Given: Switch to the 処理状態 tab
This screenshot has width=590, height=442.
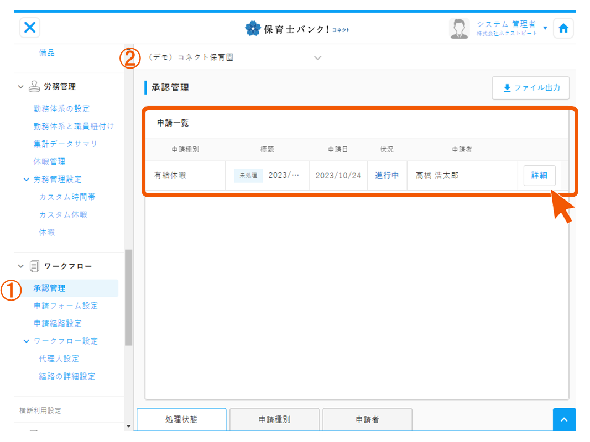Looking at the screenshot, I should coord(181,419).
